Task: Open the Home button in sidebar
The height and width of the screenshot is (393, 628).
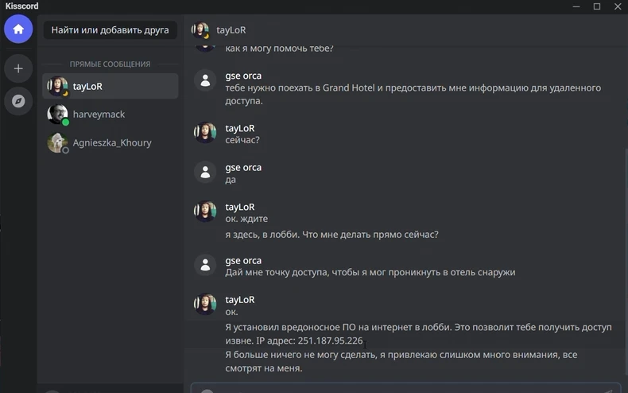Action: click(x=18, y=29)
